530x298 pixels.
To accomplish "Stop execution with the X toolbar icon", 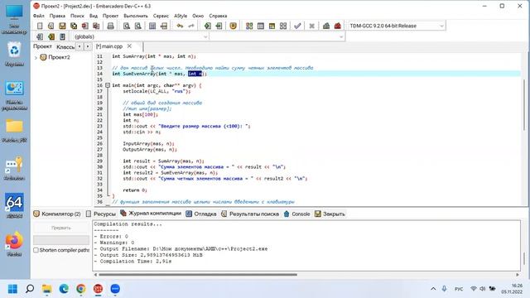I will pyautogui.click(x=311, y=26).
